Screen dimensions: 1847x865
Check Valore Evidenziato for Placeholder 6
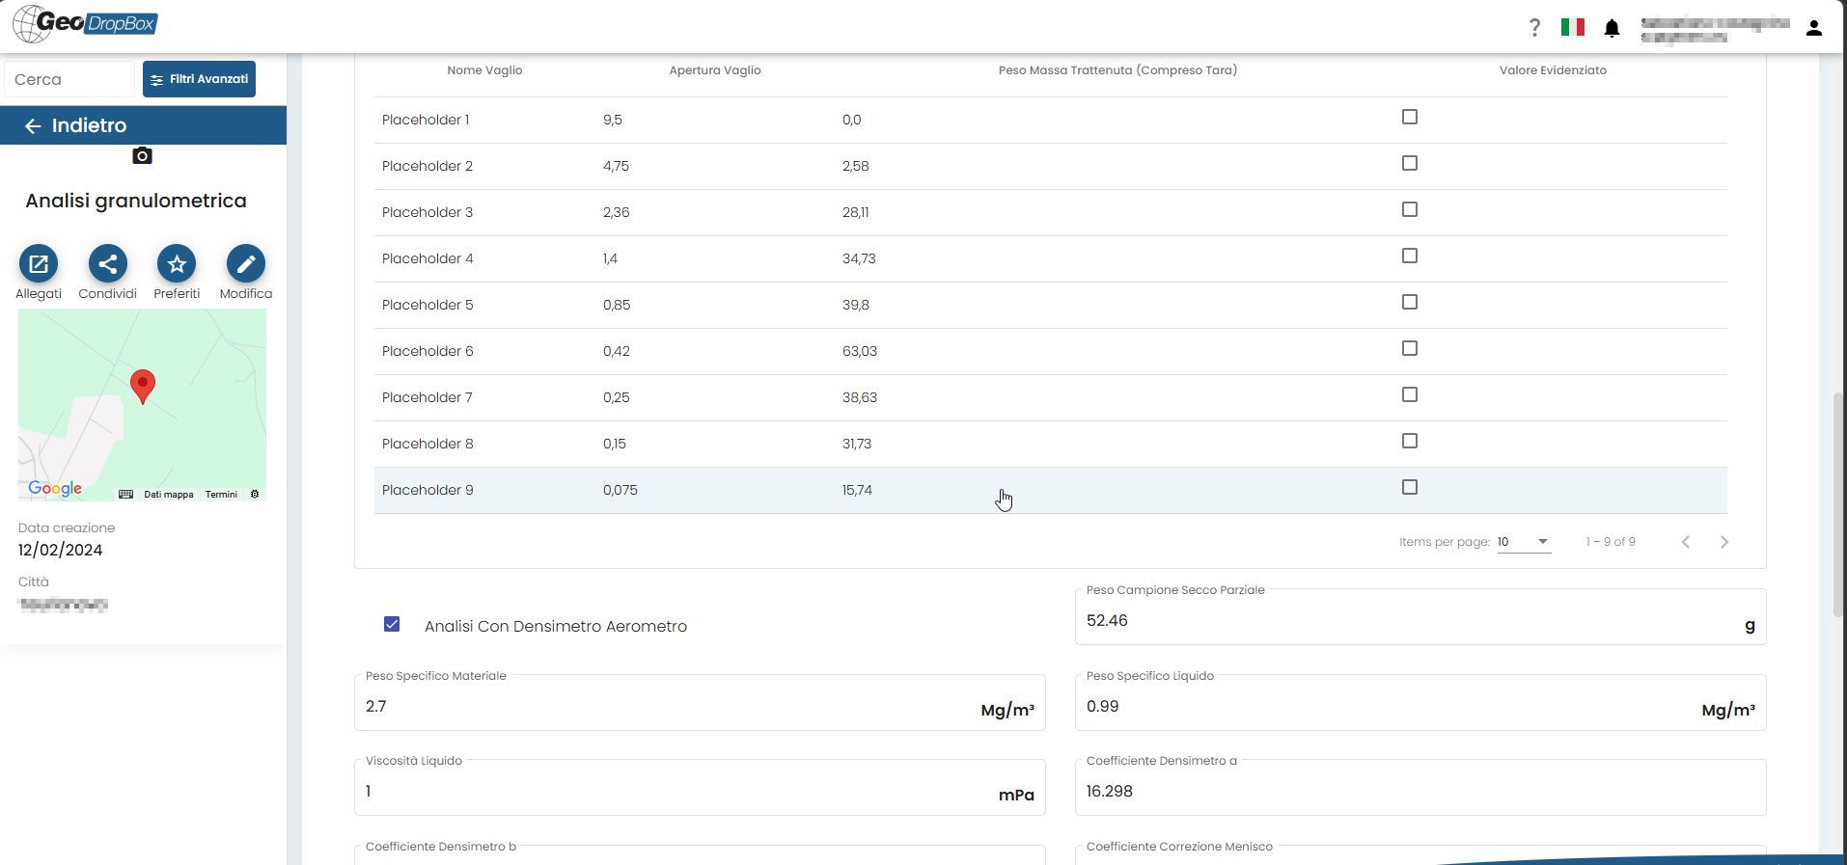tap(1410, 348)
